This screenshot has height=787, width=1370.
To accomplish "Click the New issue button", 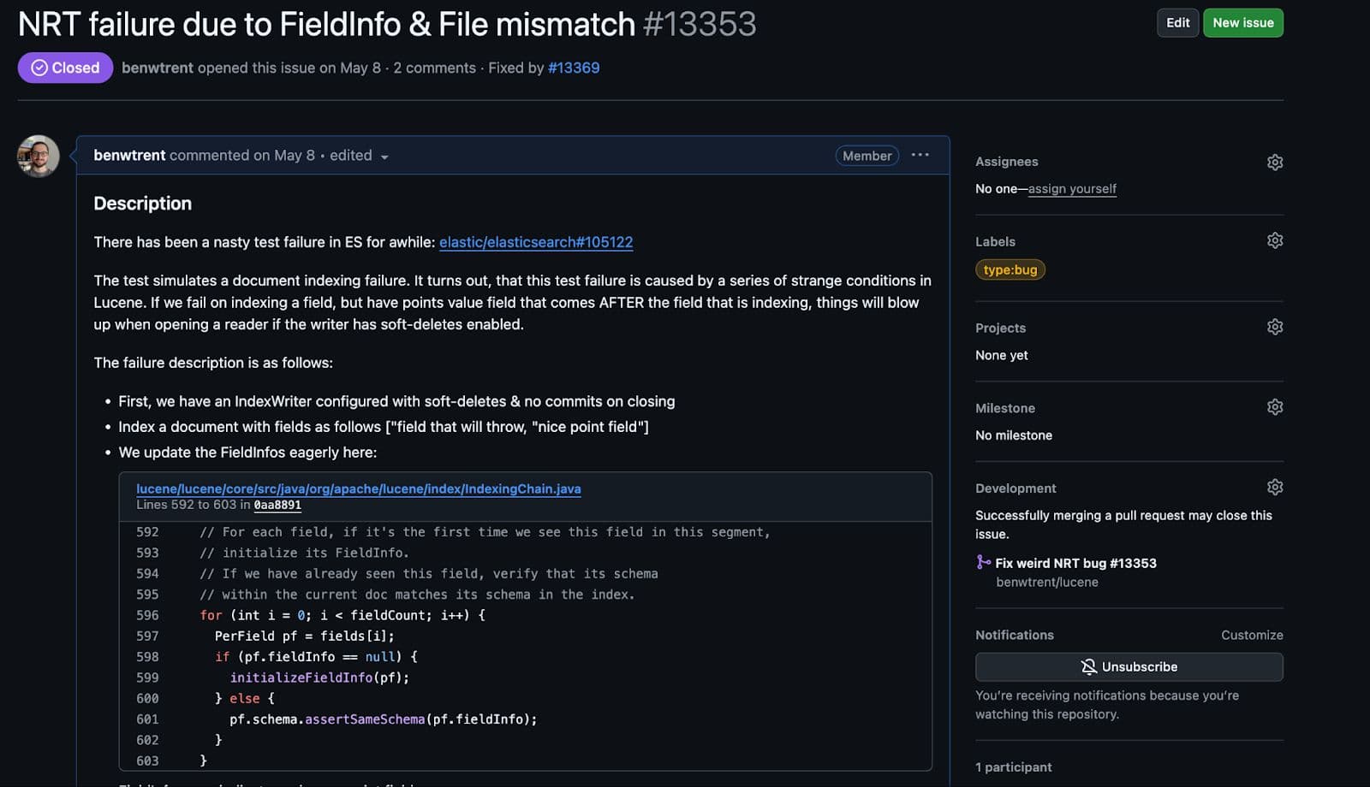I will point(1242,23).
